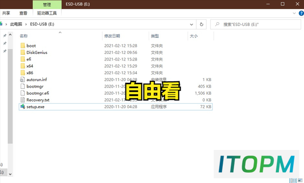304x183 pixels.
Task: Select the autorun.inf file icon
Action: pos(23,79)
